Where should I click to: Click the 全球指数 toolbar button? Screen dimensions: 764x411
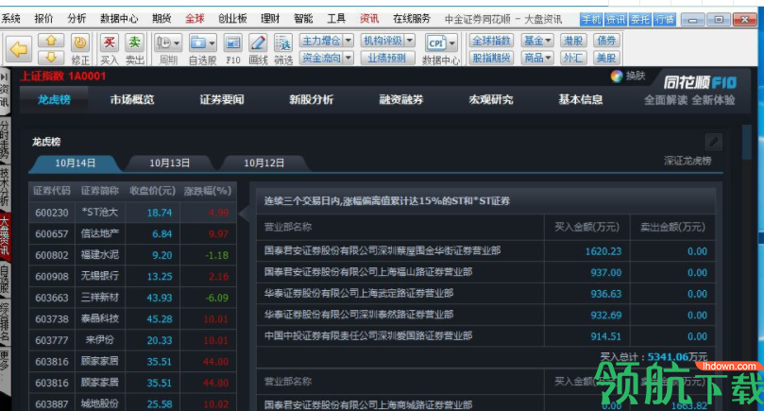coord(491,41)
